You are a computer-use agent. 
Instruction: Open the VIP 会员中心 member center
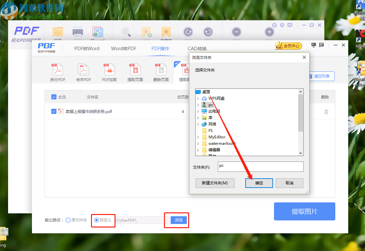coord(288,46)
